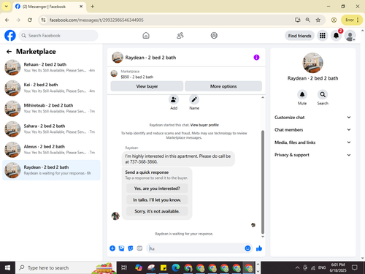Image resolution: width=365 pixels, height=274 pixels.
Task: Select the Raydean - 2 bed 2 bath chat
Action: pos(51,170)
